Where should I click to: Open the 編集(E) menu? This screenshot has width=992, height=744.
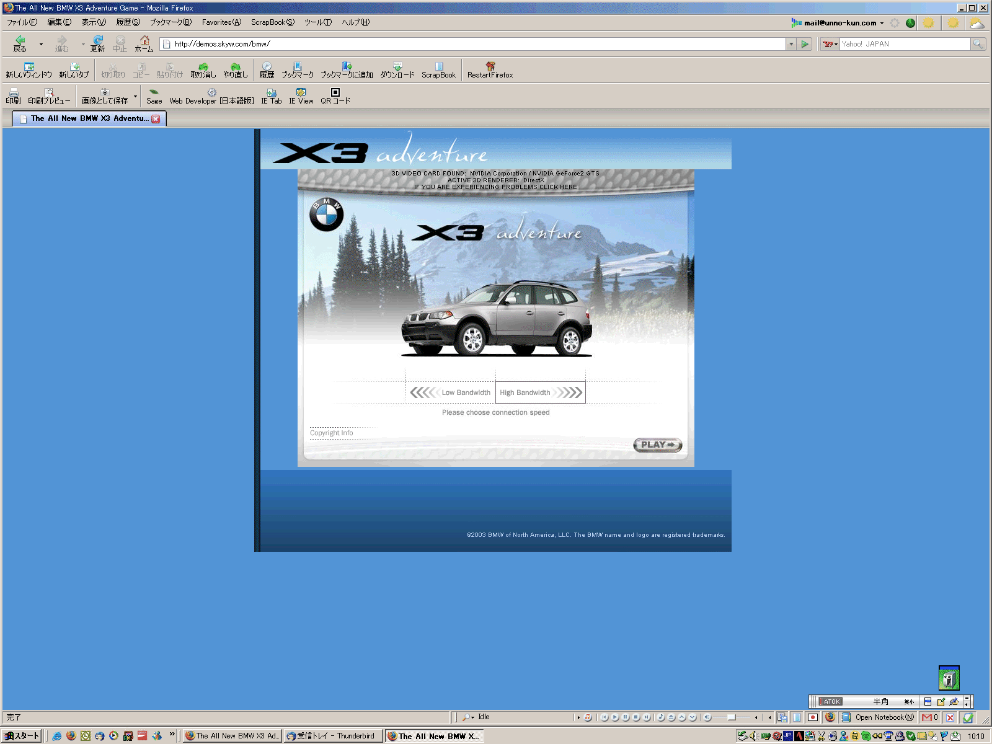pyautogui.click(x=59, y=22)
